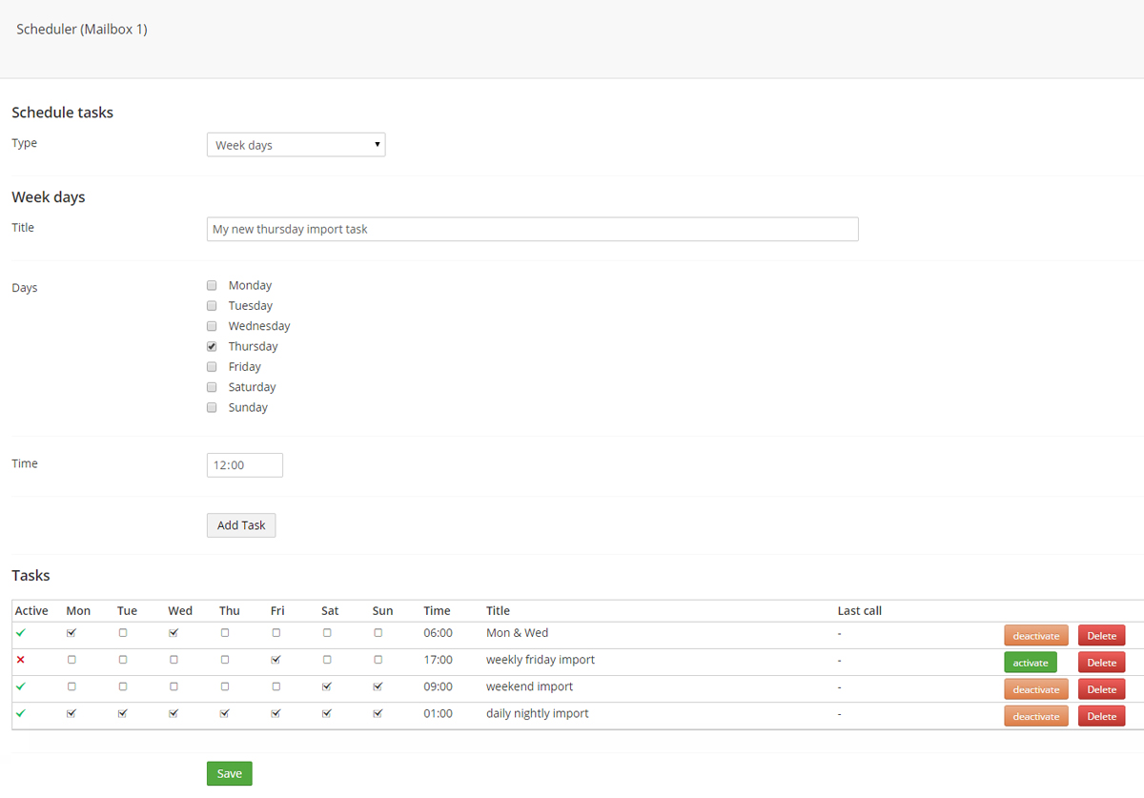Screen dimensions: 1144x798
Task: Click the 'Mon & Wed' task title
Action: click(x=517, y=633)
